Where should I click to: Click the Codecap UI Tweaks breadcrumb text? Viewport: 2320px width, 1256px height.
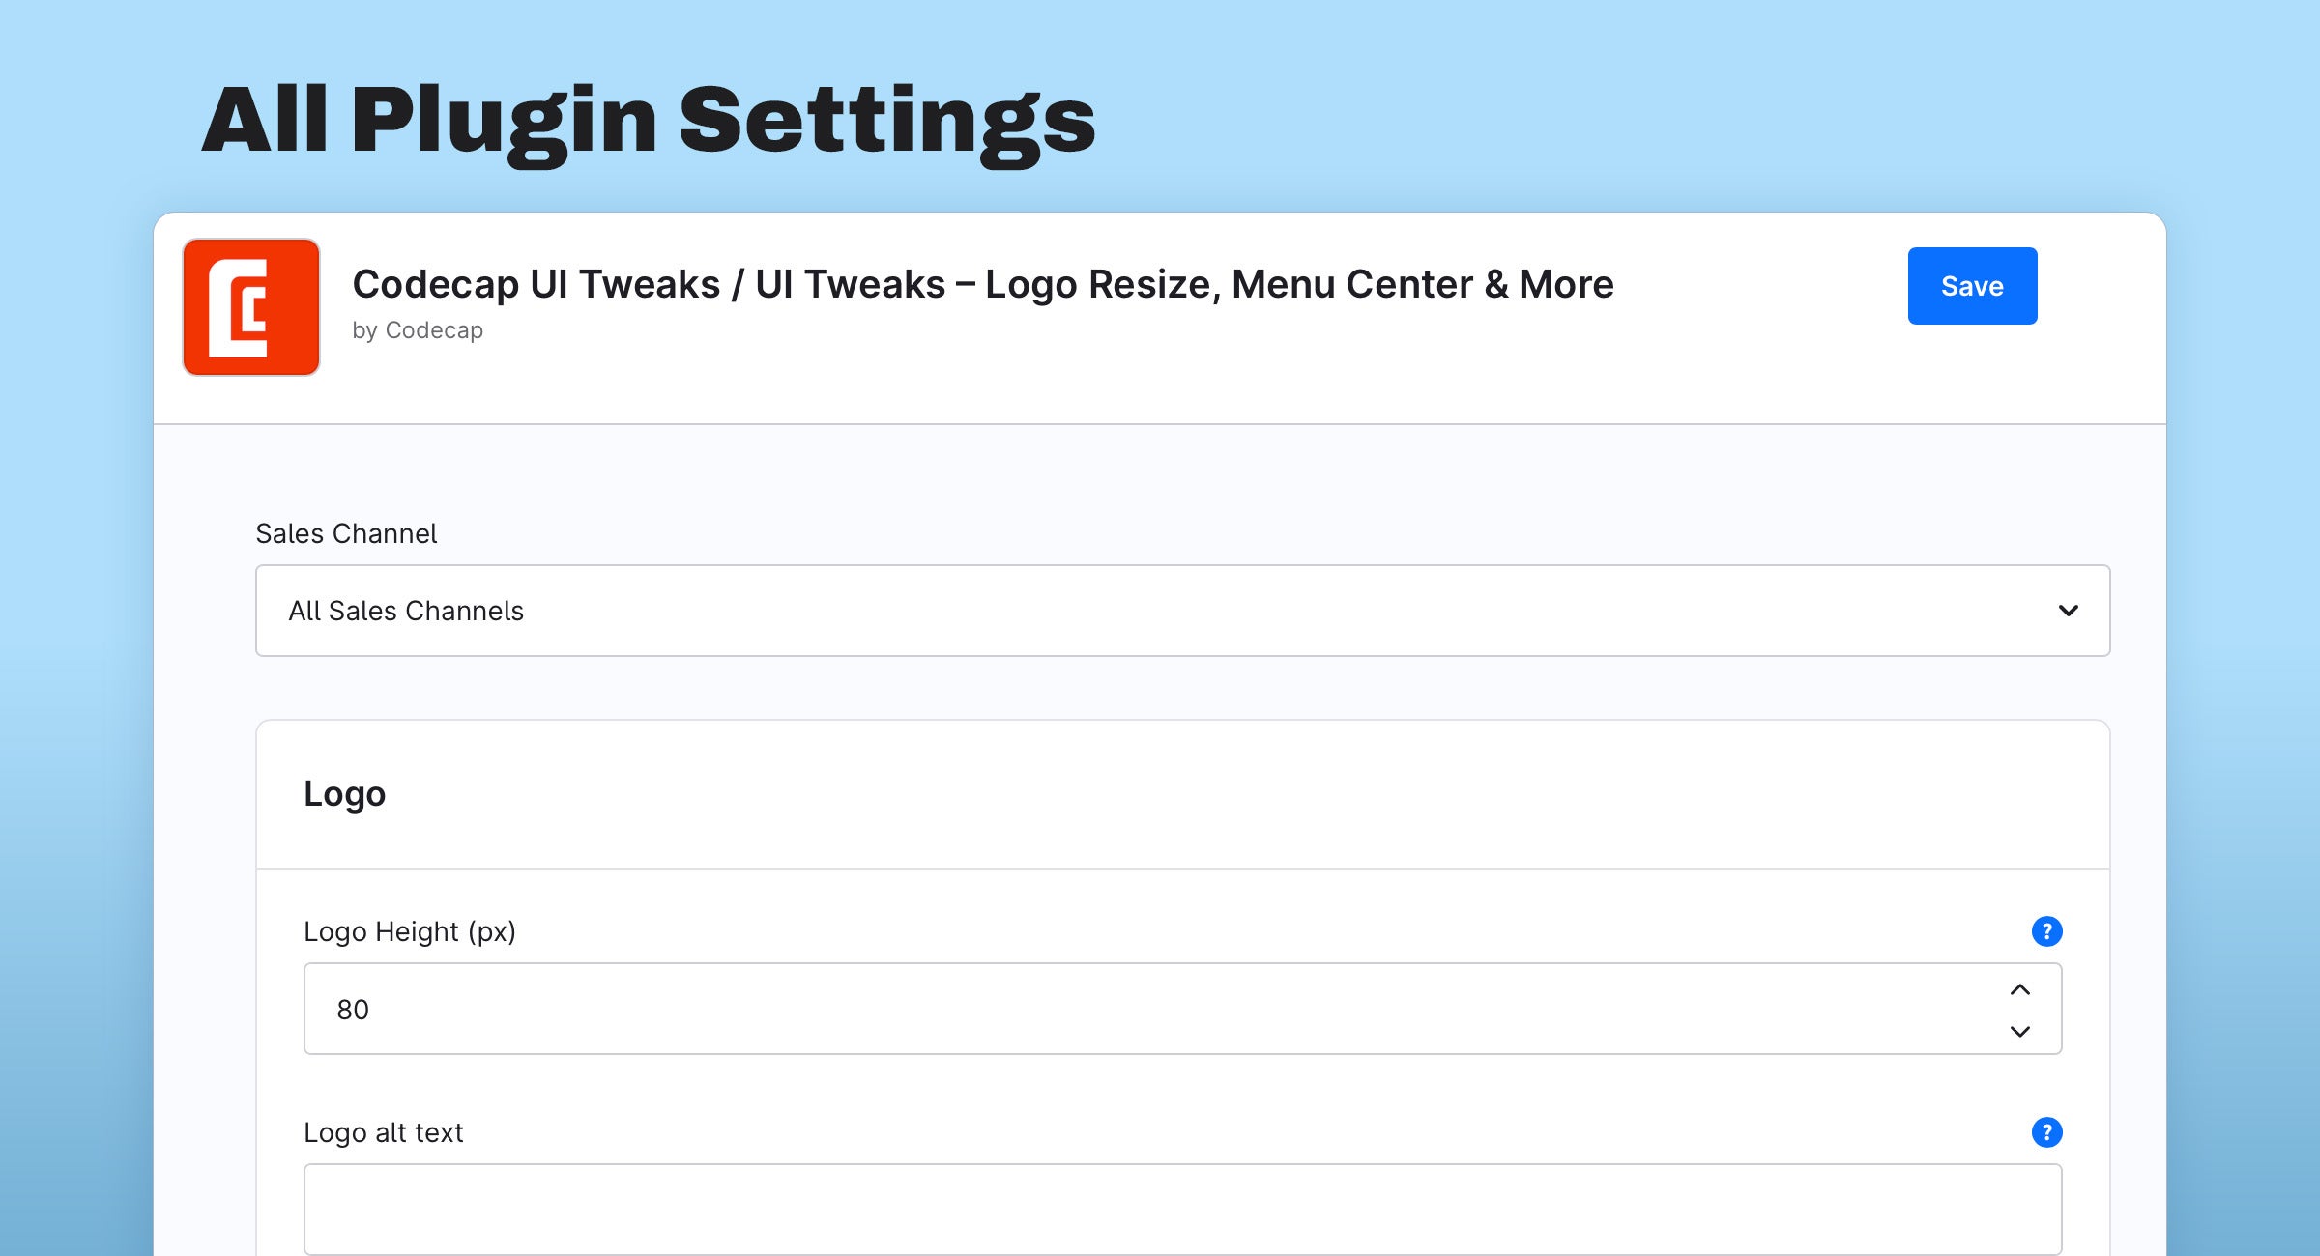coord(536,284)
